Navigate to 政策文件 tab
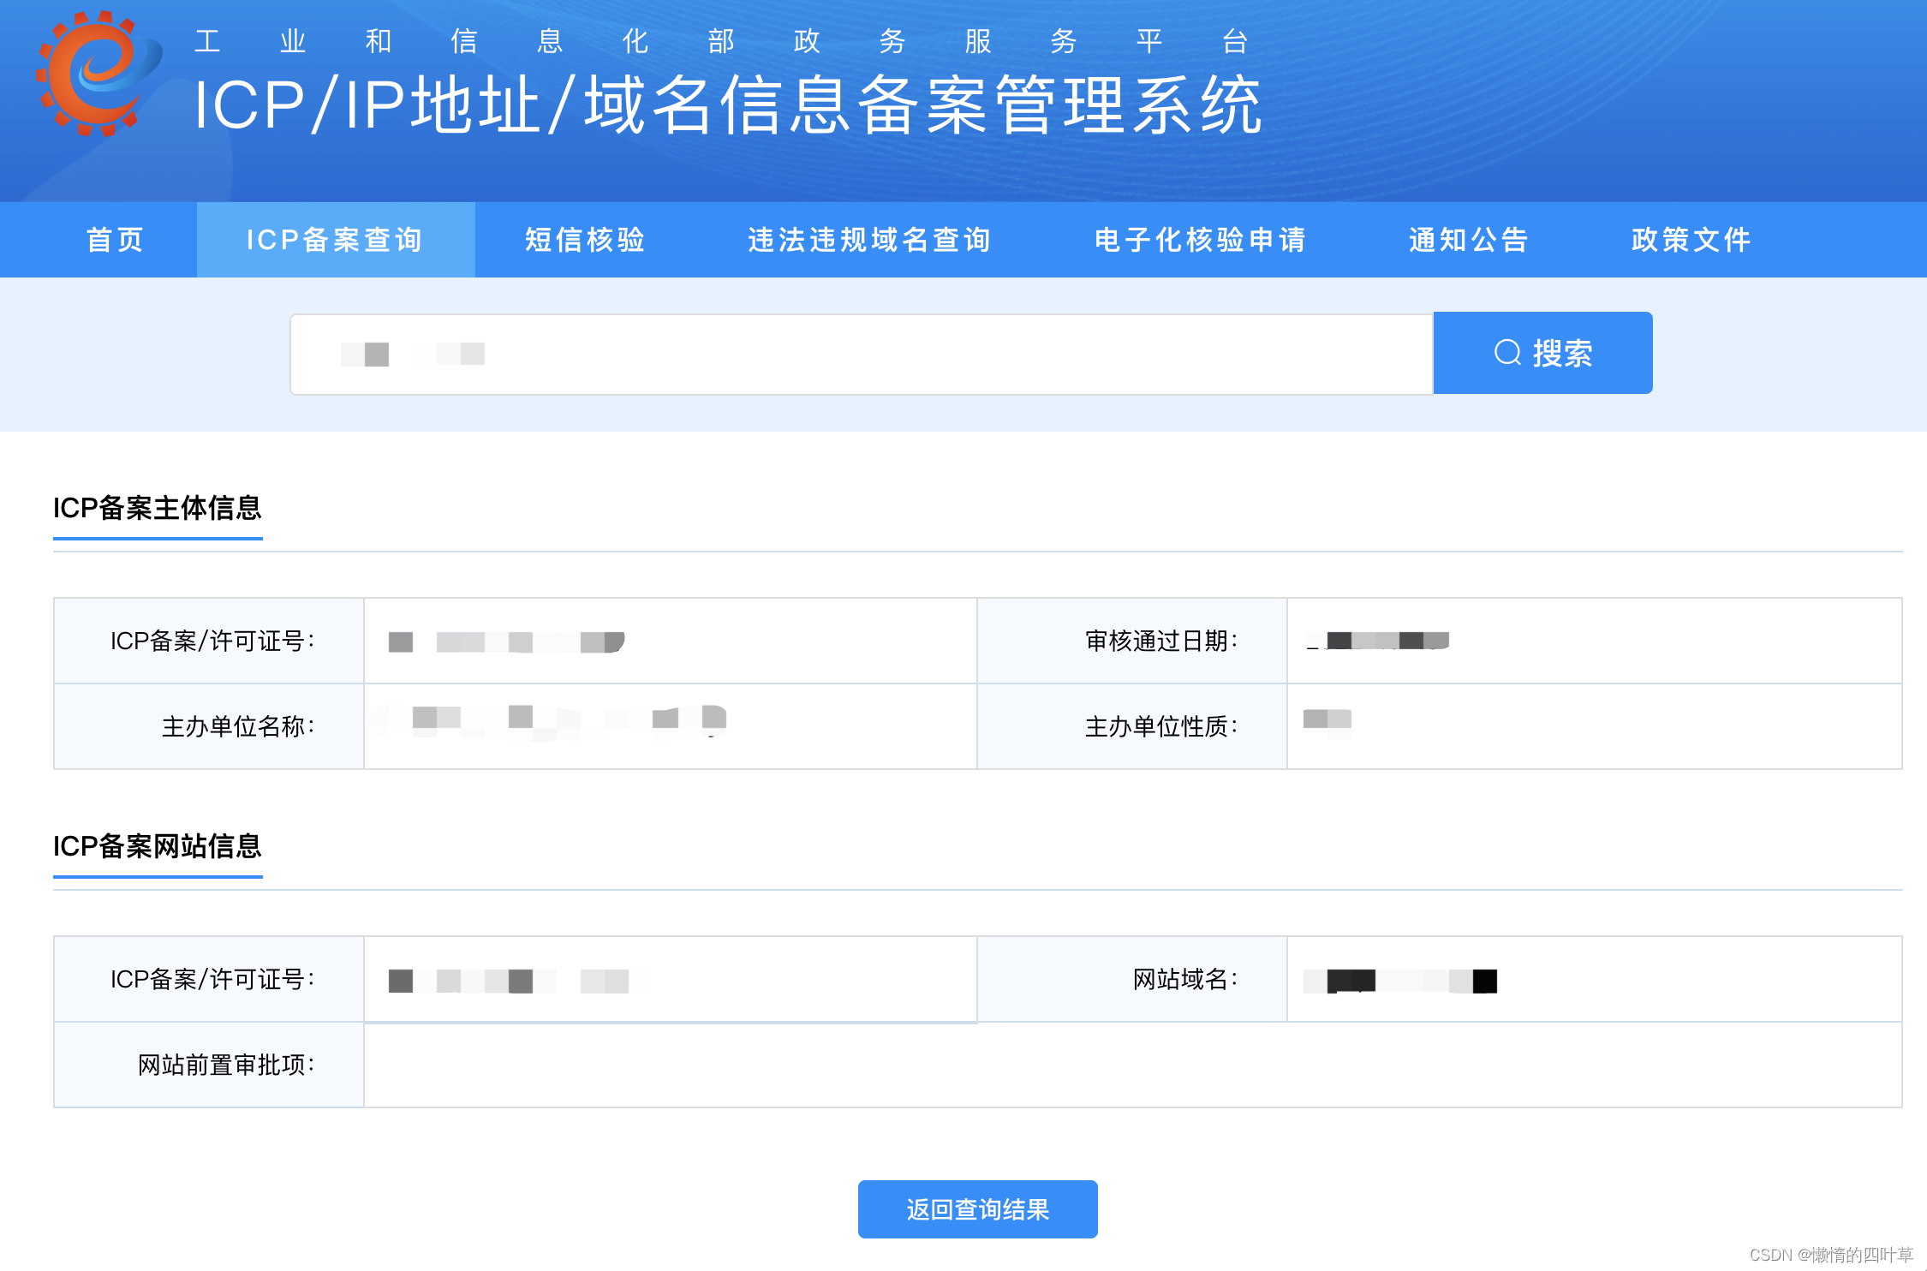Image resolution: width=1927 pixels, height=1271 pixels. [1691, 240]
